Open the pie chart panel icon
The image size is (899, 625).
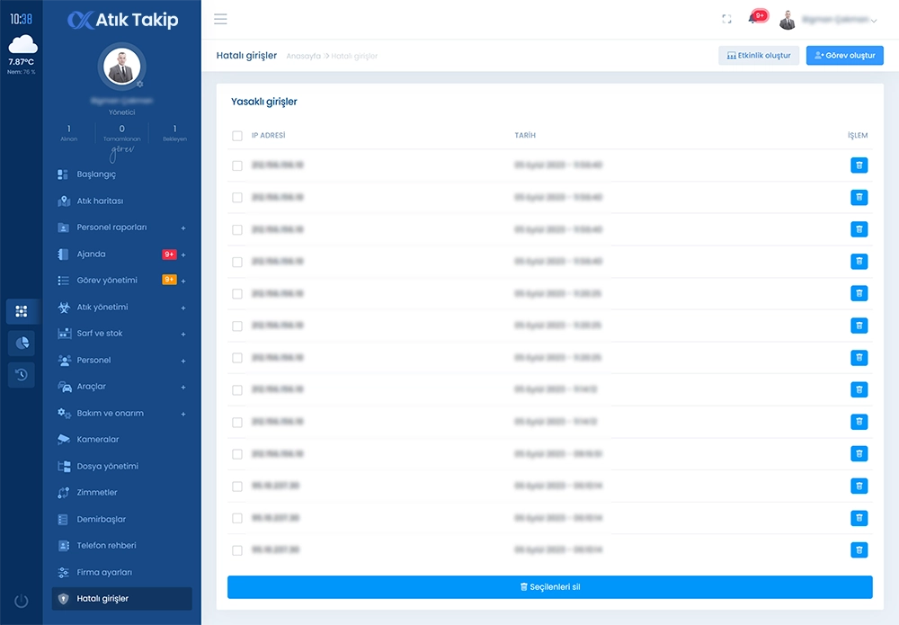point(22,343)
